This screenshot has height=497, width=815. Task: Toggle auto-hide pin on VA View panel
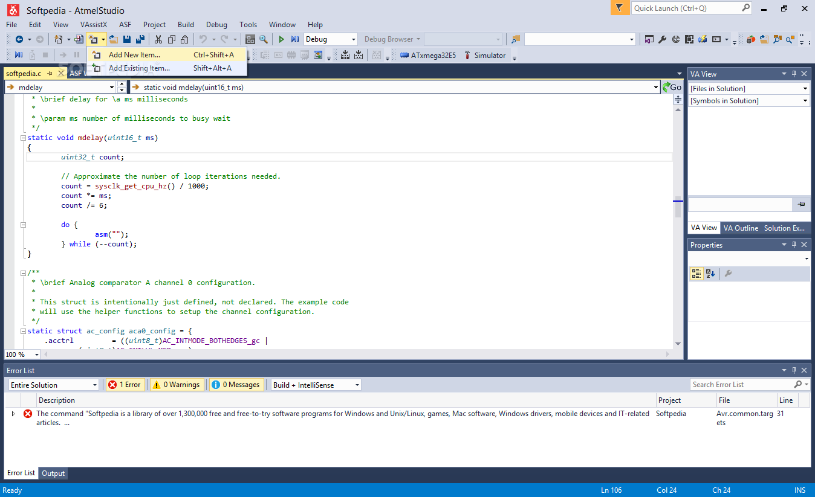794,74
